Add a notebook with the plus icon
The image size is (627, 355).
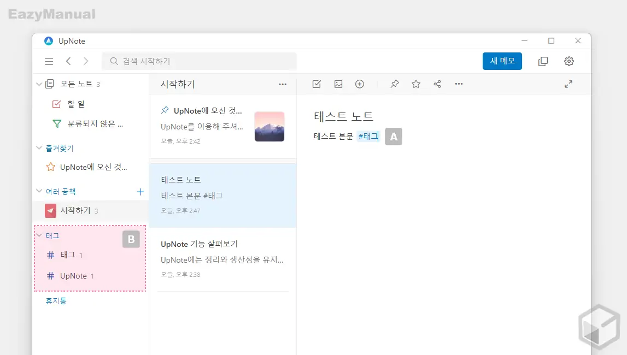coord(140,192)
